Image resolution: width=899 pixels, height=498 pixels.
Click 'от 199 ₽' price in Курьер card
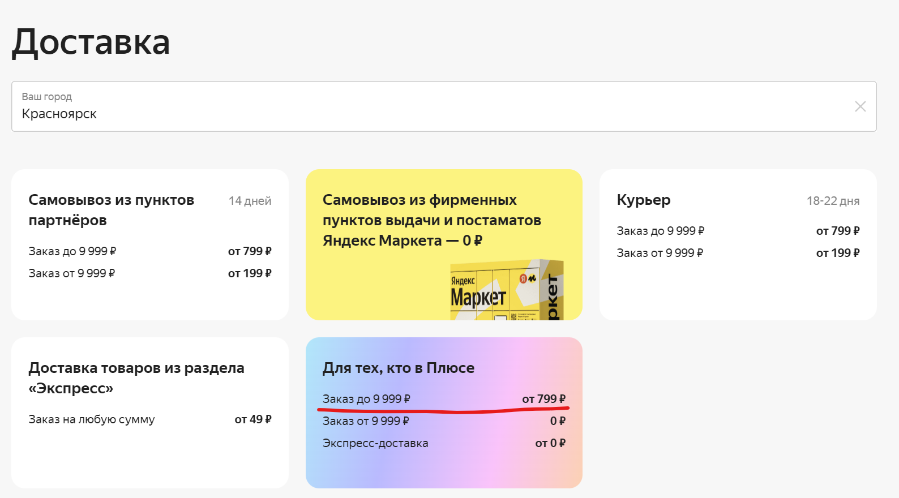click(838, 253)
